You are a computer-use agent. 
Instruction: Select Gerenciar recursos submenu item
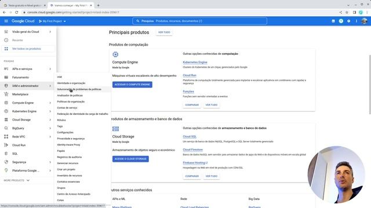[x=68, y=163]
